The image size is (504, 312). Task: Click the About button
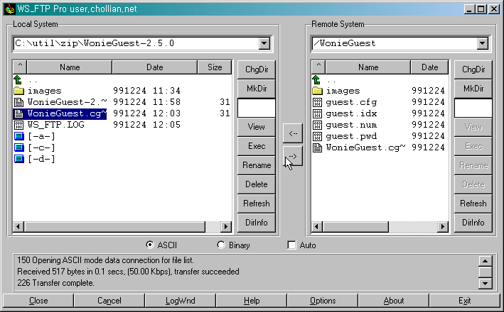pyautogui.click(x=393, y=301)
